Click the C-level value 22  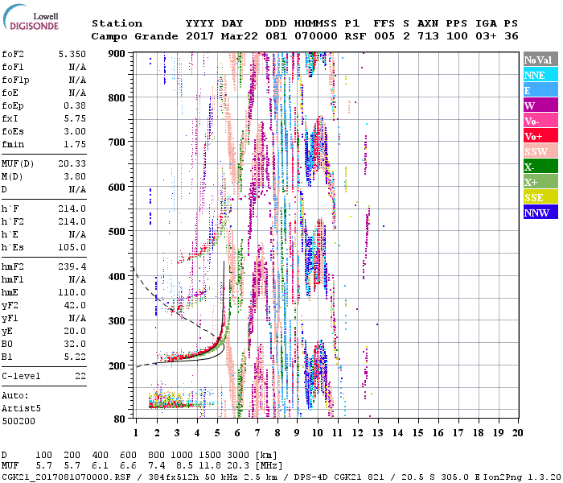coord(79,376)
